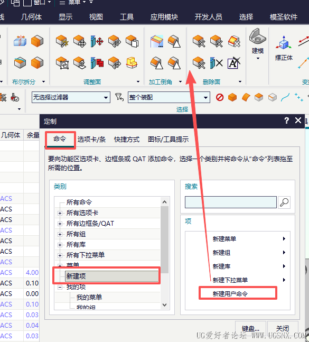Select the blue points filter icon

coord(298,97)
